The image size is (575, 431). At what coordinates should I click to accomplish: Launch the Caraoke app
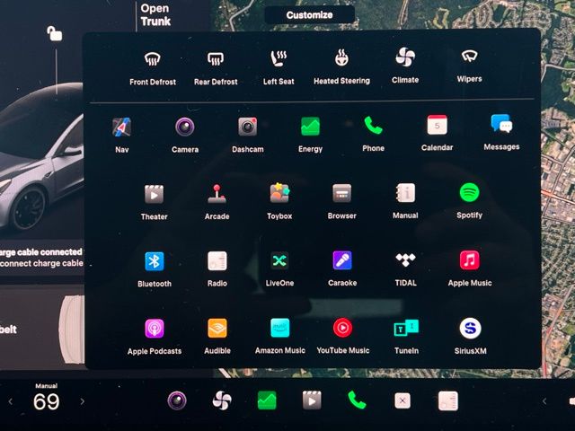click(x=342, y=261)
